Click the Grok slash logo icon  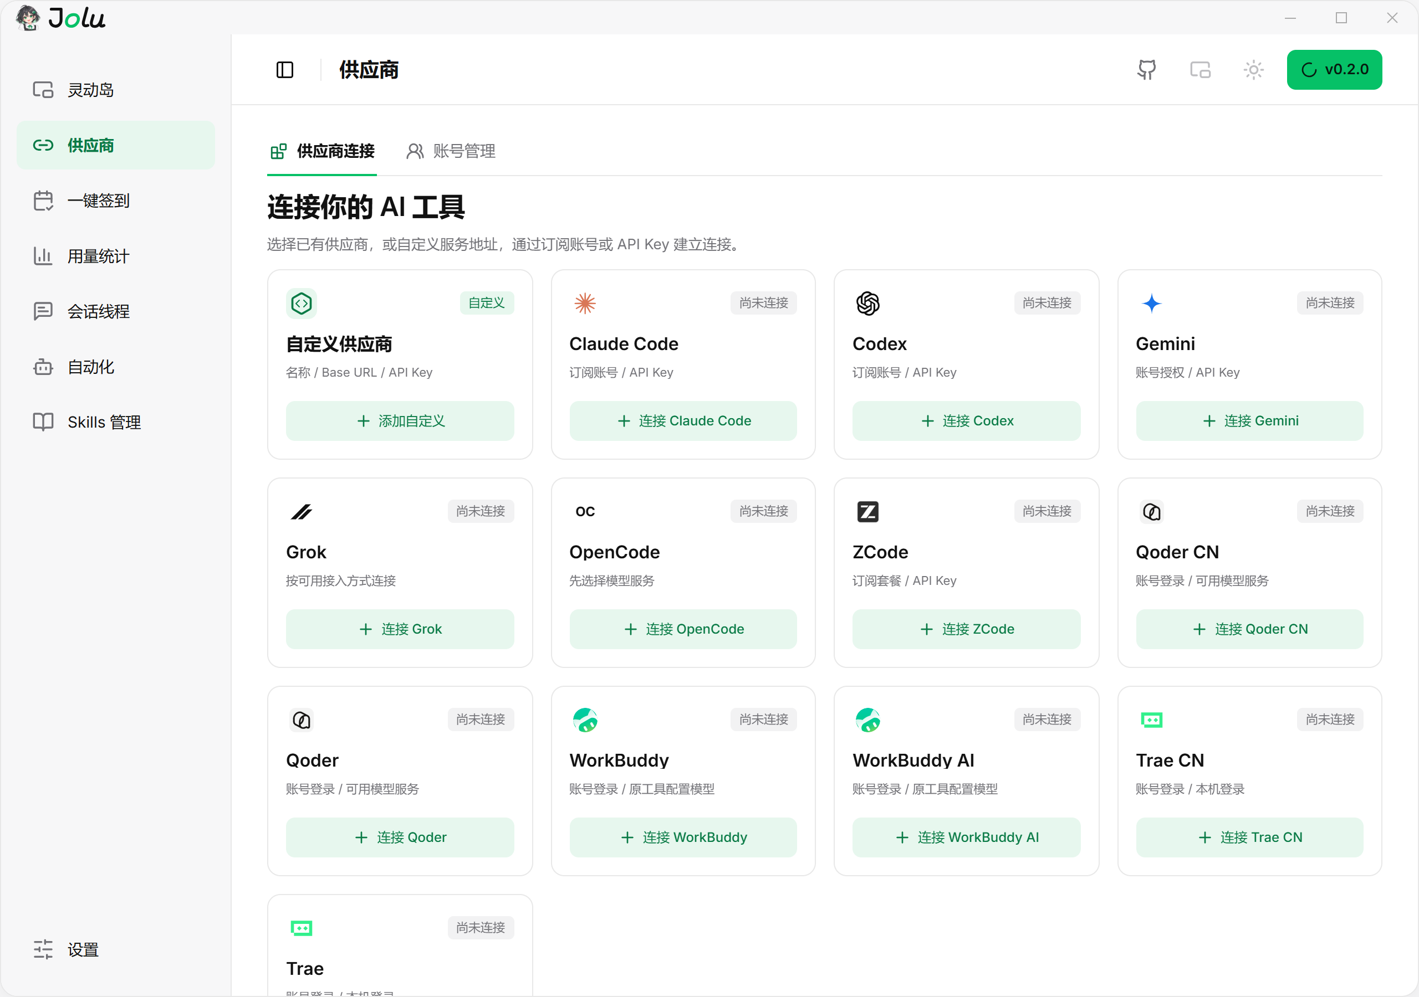302,511
